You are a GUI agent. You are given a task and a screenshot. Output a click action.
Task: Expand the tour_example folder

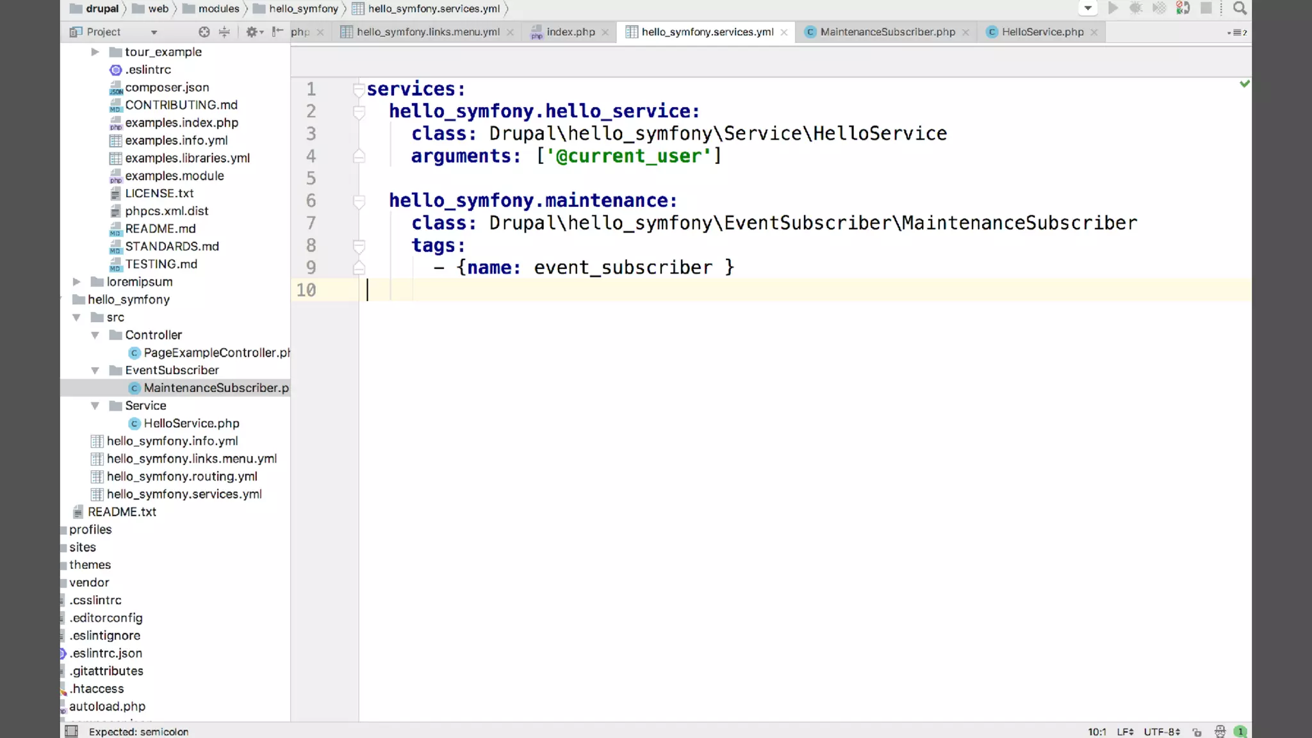(x=95, y=52)
